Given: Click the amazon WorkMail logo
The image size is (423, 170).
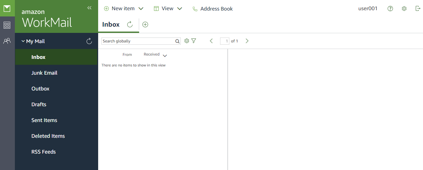Looking at the screenshot, I should (47, 19).
